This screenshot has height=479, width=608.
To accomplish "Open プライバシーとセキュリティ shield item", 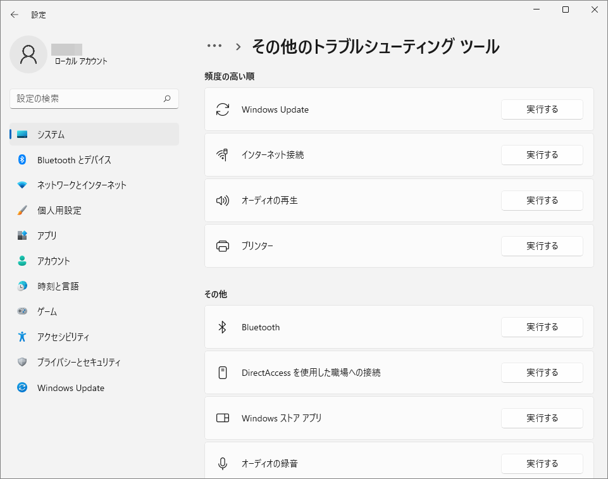I will pos(78,363).
